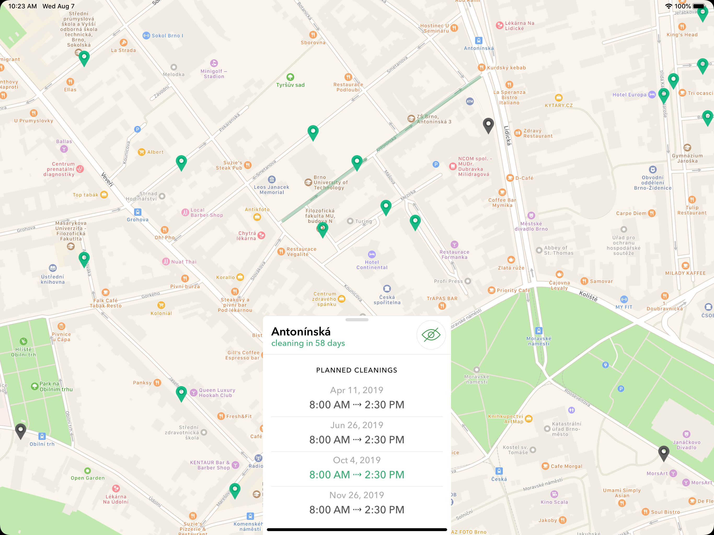Tap the Tyršův sad park icon
The height and width of the screenshot is (535, 714).
pos(290,77)
